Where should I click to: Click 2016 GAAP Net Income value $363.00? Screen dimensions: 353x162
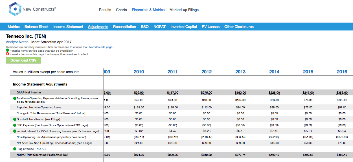pyautogui.click(x=342, y=93)
